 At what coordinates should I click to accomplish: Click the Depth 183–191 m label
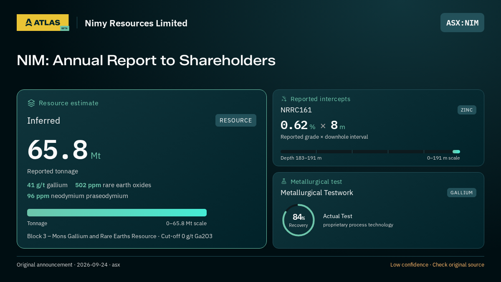(301, 158)
